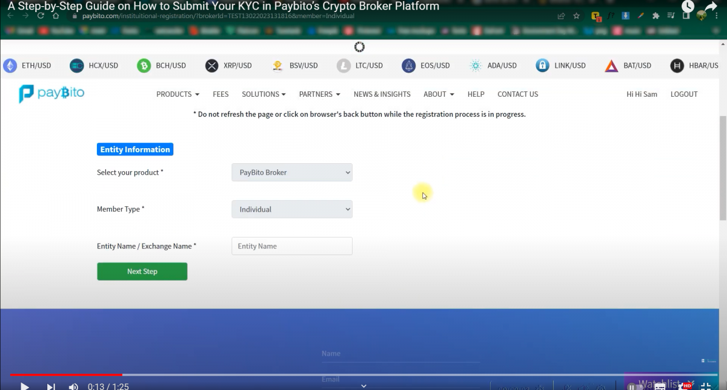Click the EOS/USD coin icon
727x390 pixels.
409,65
